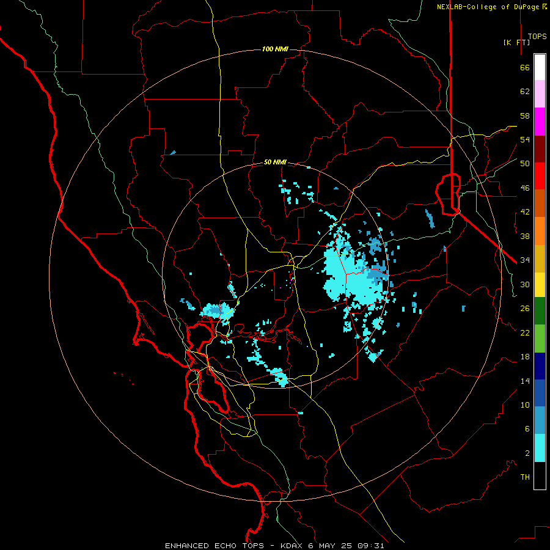Click the gold swatch at 38 K FT
Screen dimensions: 550x550
pos(540,258)
